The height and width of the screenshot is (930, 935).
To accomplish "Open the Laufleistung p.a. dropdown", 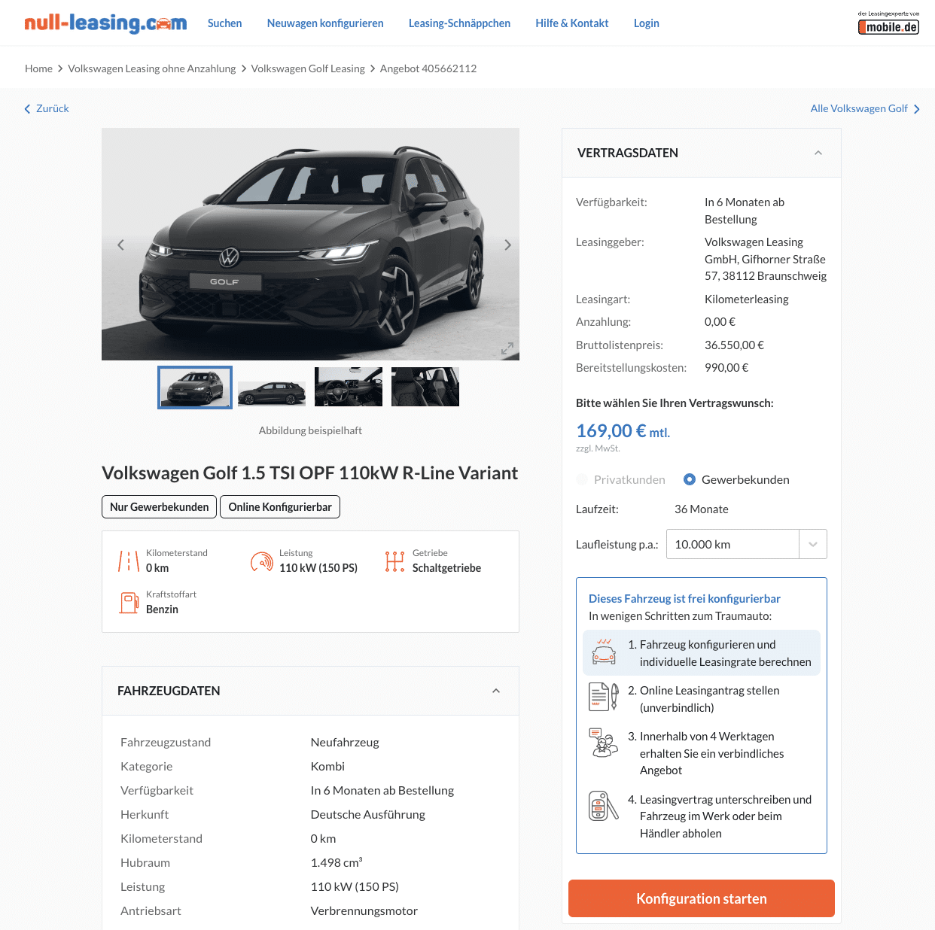I will coord(747,544).
